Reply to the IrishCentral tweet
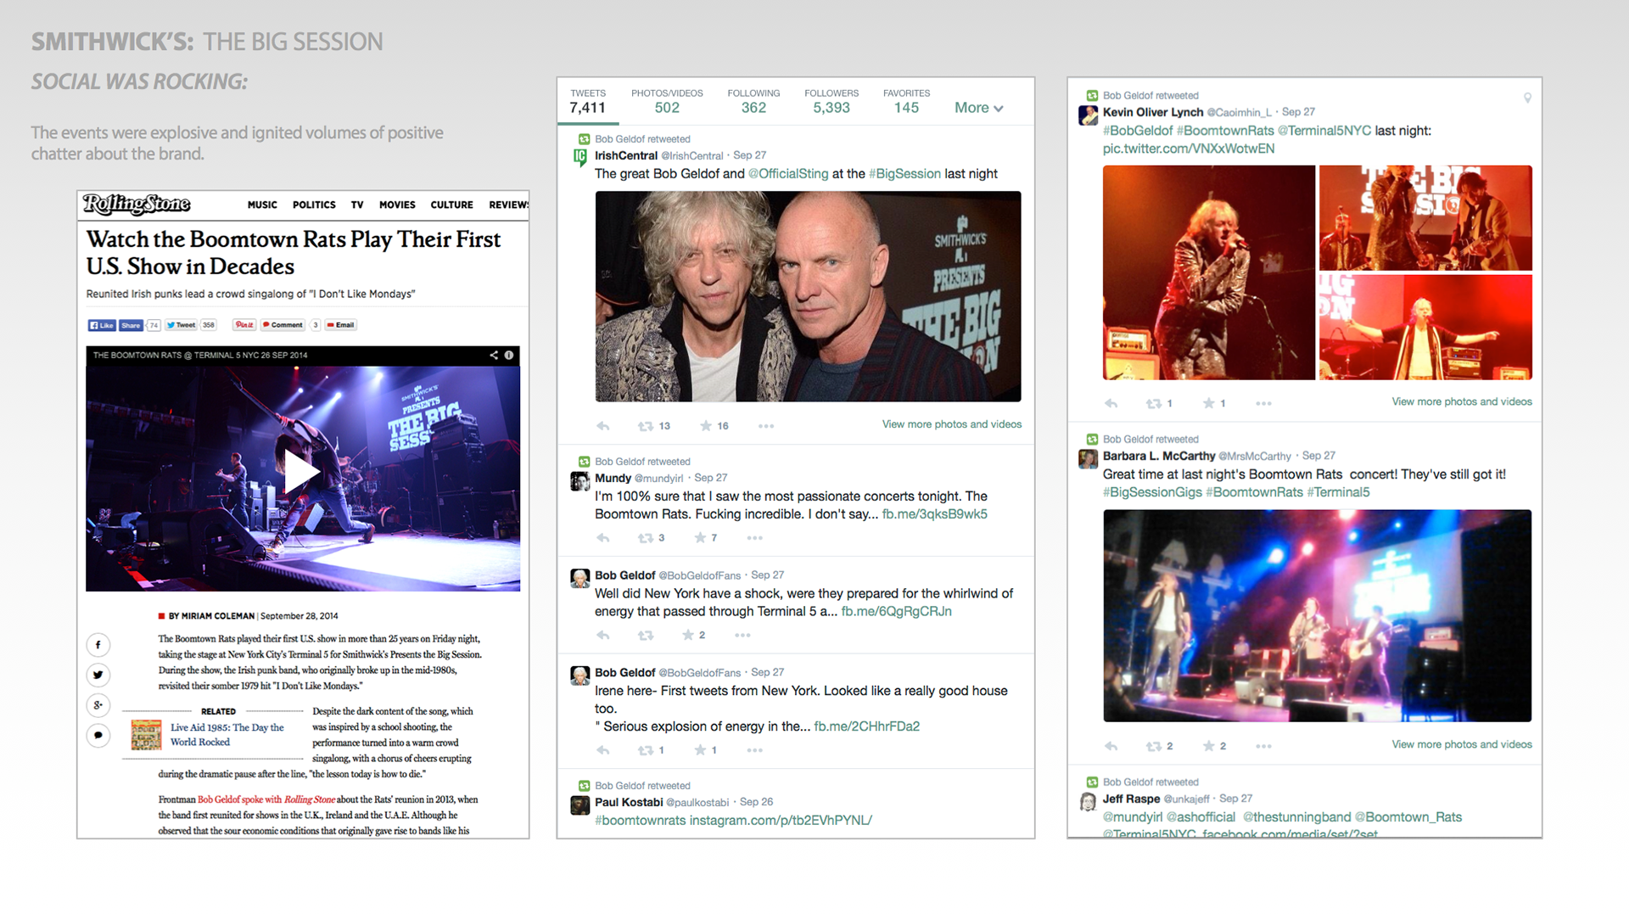 pos(603,426)
